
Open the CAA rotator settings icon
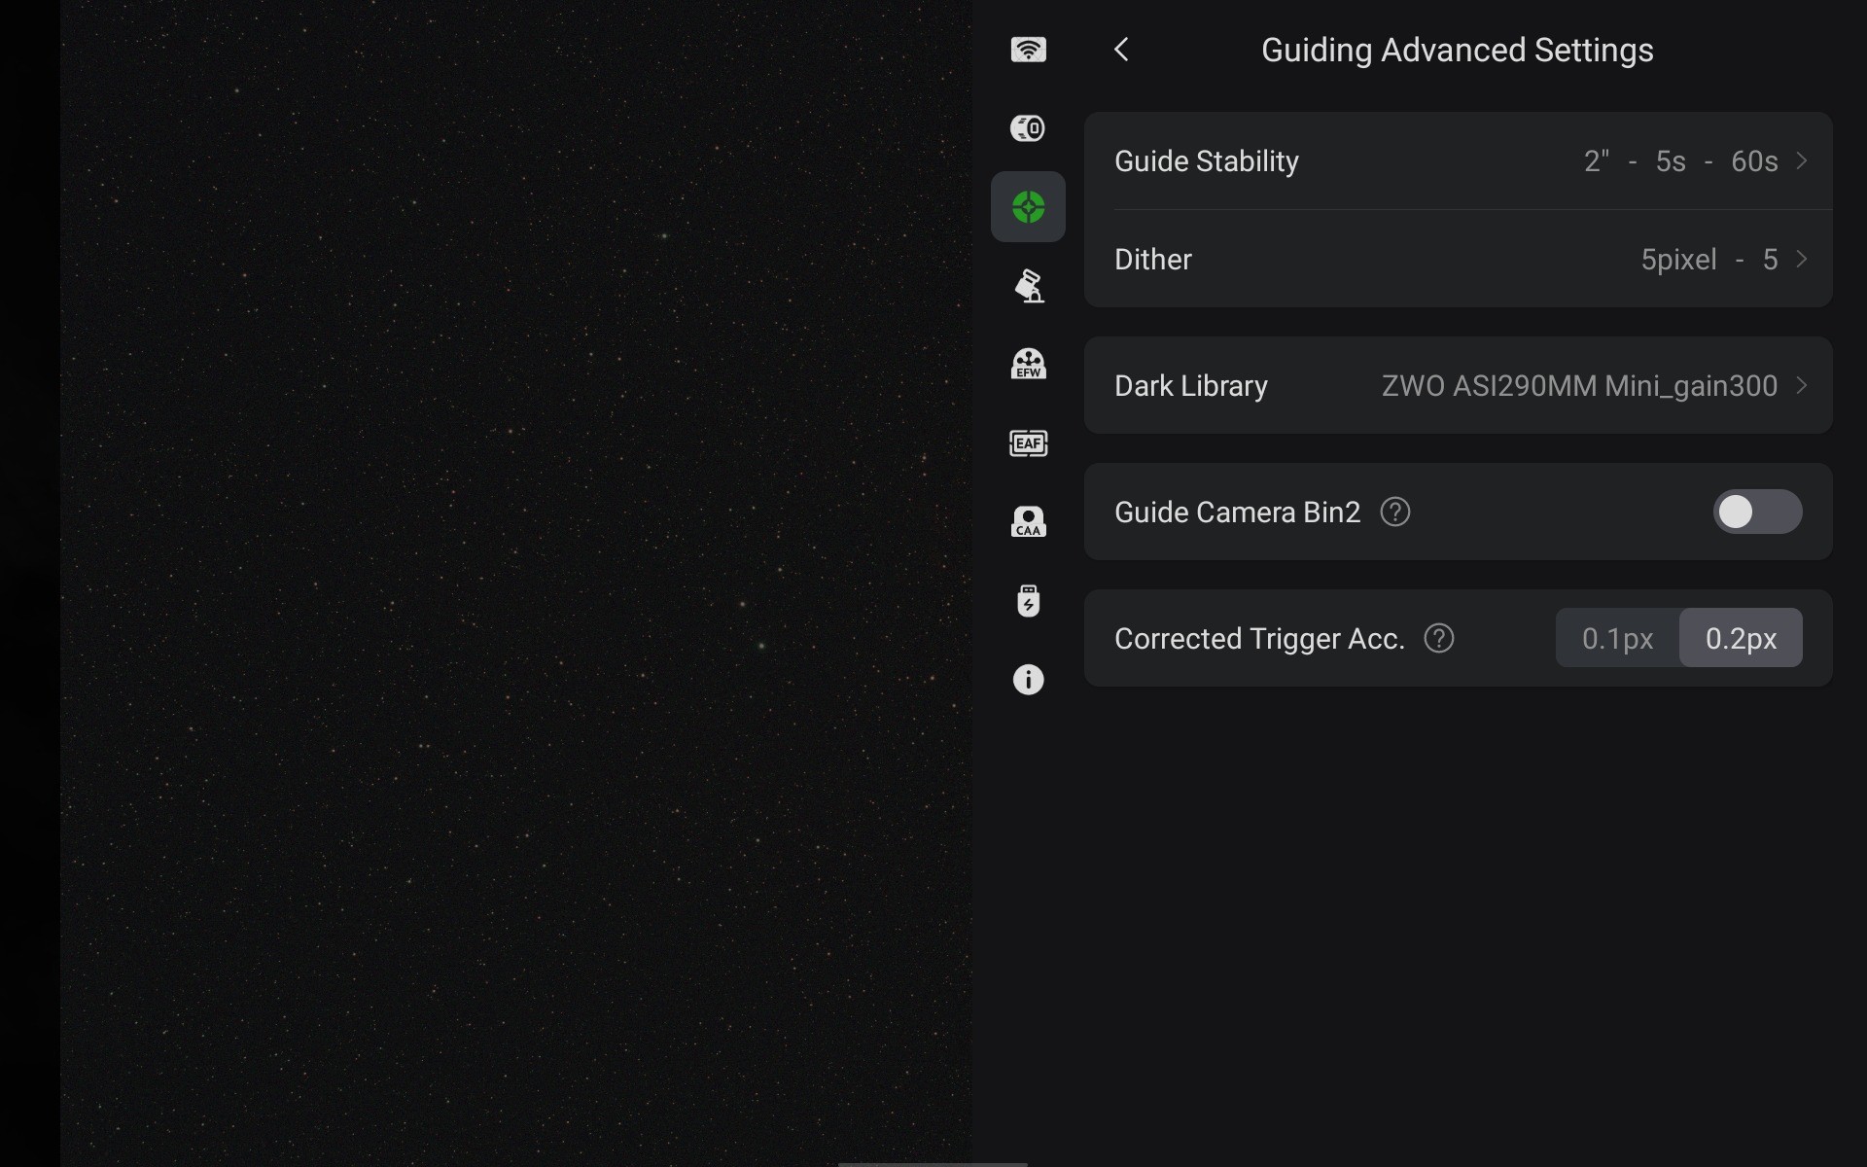(x=1028, y=521)
